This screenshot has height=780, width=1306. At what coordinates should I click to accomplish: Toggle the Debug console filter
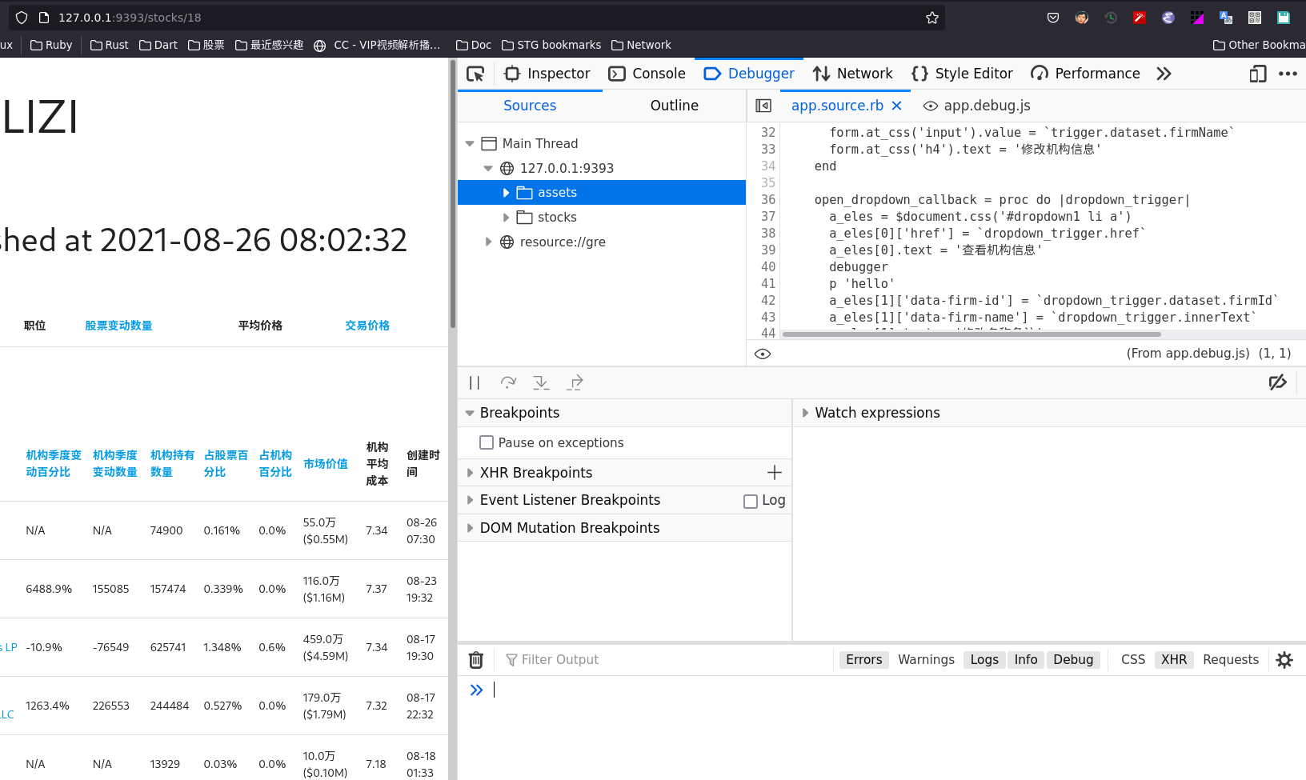click(x=1073, y=660)
